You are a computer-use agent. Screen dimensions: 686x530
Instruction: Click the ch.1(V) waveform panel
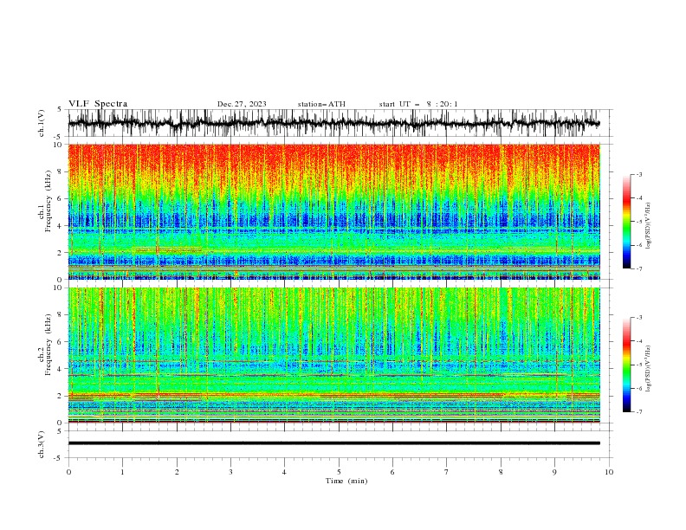[x=340, y=123]
